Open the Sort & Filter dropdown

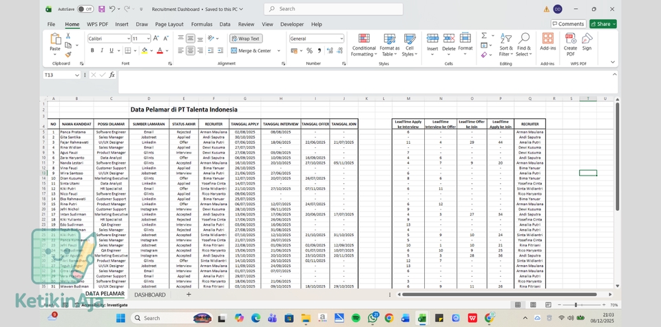click(506, 45)
